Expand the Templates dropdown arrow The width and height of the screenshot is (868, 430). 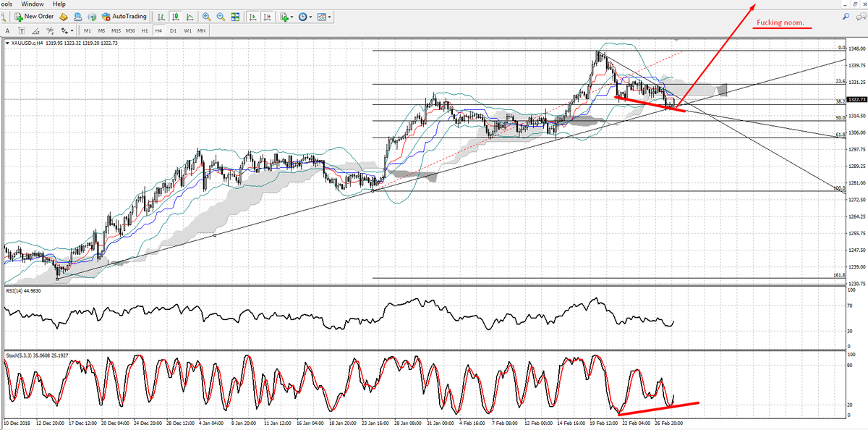coord(330,17)
